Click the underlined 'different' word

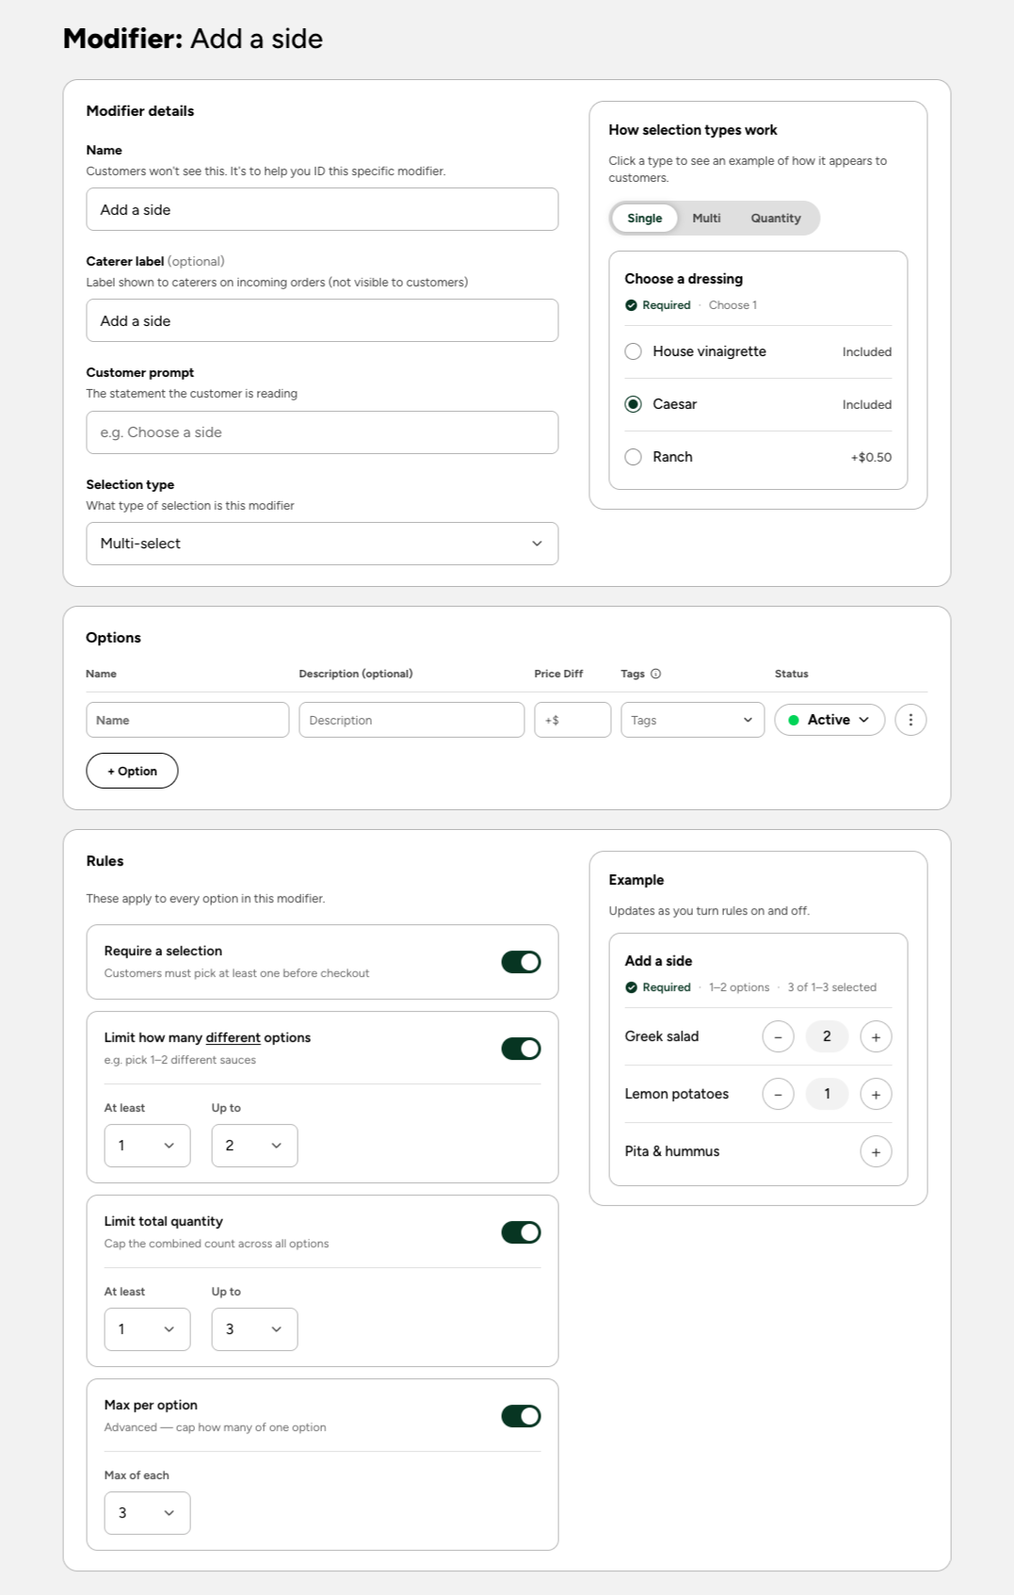[233, 1037]
